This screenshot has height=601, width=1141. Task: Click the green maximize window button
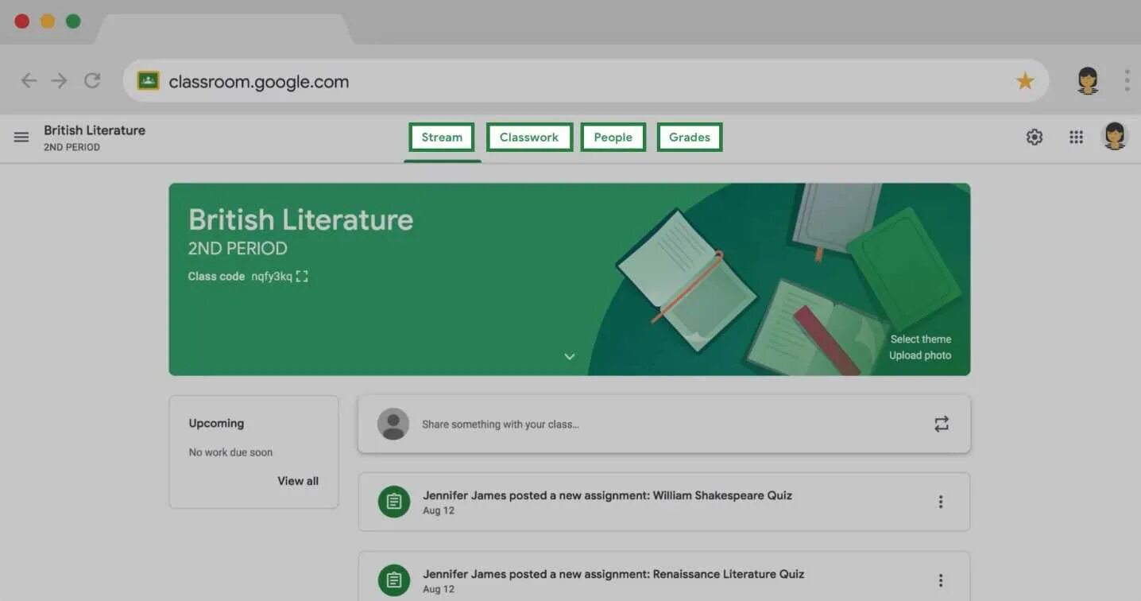pyautogui.click(x=73, y=21)
